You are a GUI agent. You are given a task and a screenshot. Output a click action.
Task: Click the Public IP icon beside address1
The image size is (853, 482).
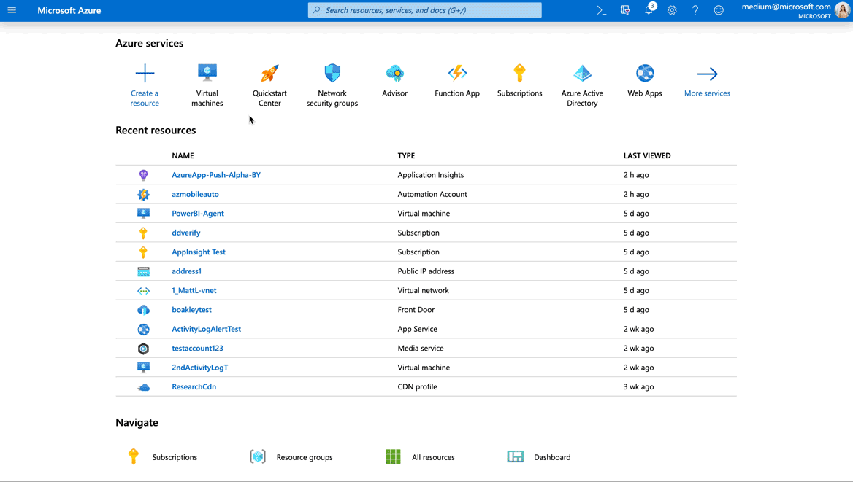[143, 271]
